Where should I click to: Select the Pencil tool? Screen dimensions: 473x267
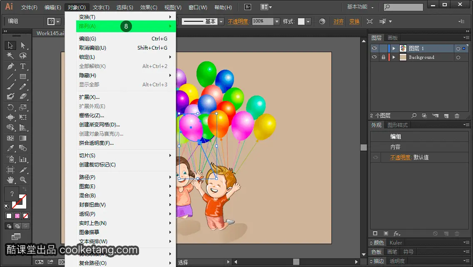pyautogui.click(x=23, y=87)
